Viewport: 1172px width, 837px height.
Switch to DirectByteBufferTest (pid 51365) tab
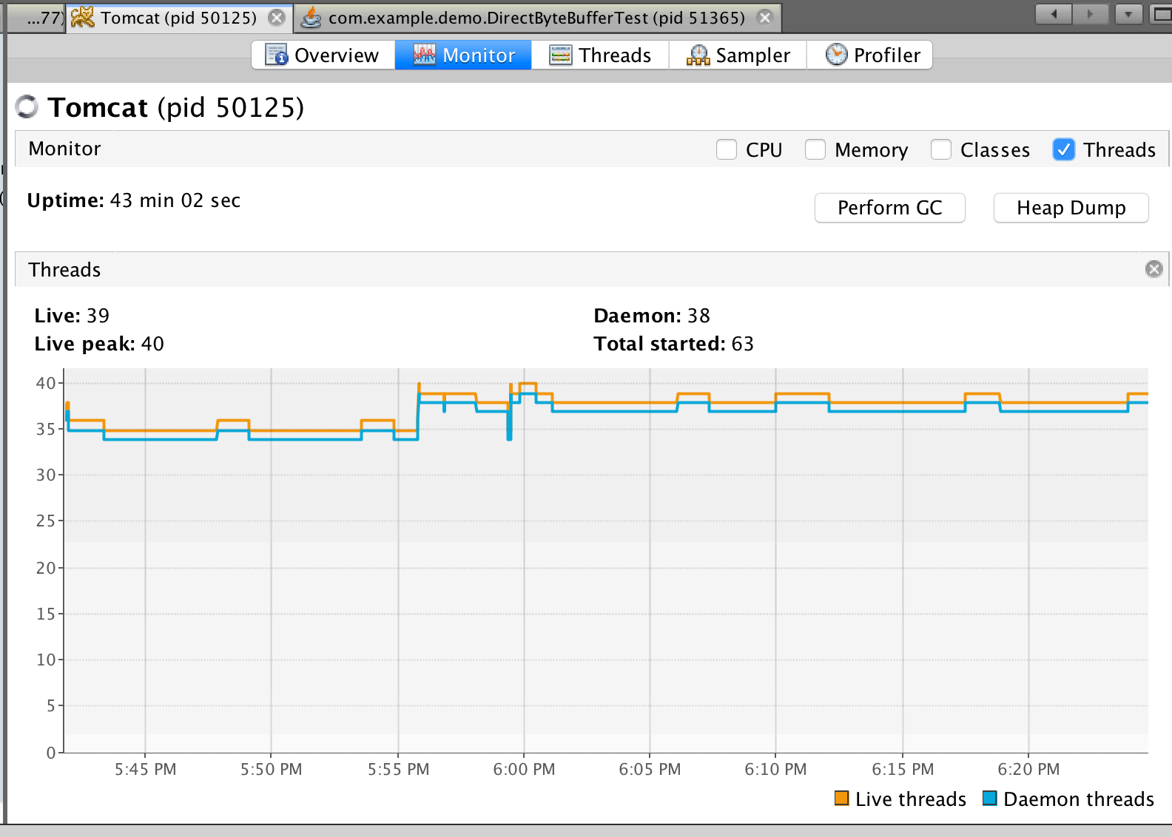(536, 18)
